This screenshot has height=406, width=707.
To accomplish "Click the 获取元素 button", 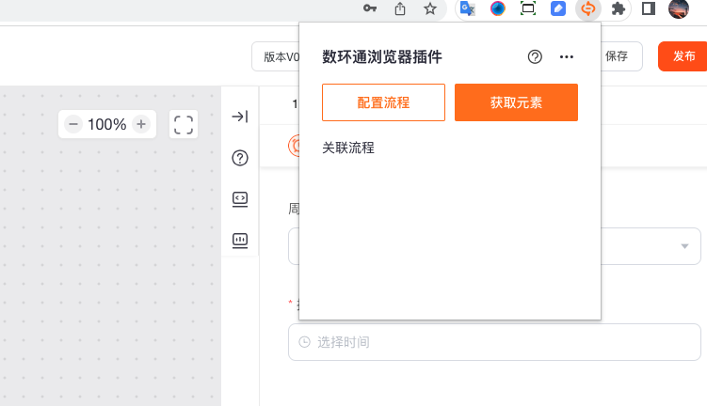I will coord(516,102).
